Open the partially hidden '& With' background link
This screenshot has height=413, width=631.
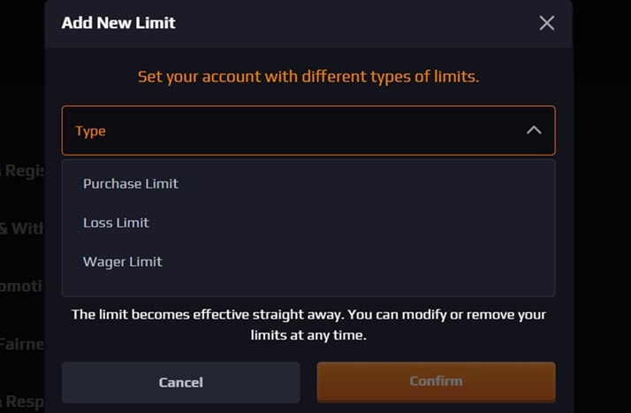[22, 228]
